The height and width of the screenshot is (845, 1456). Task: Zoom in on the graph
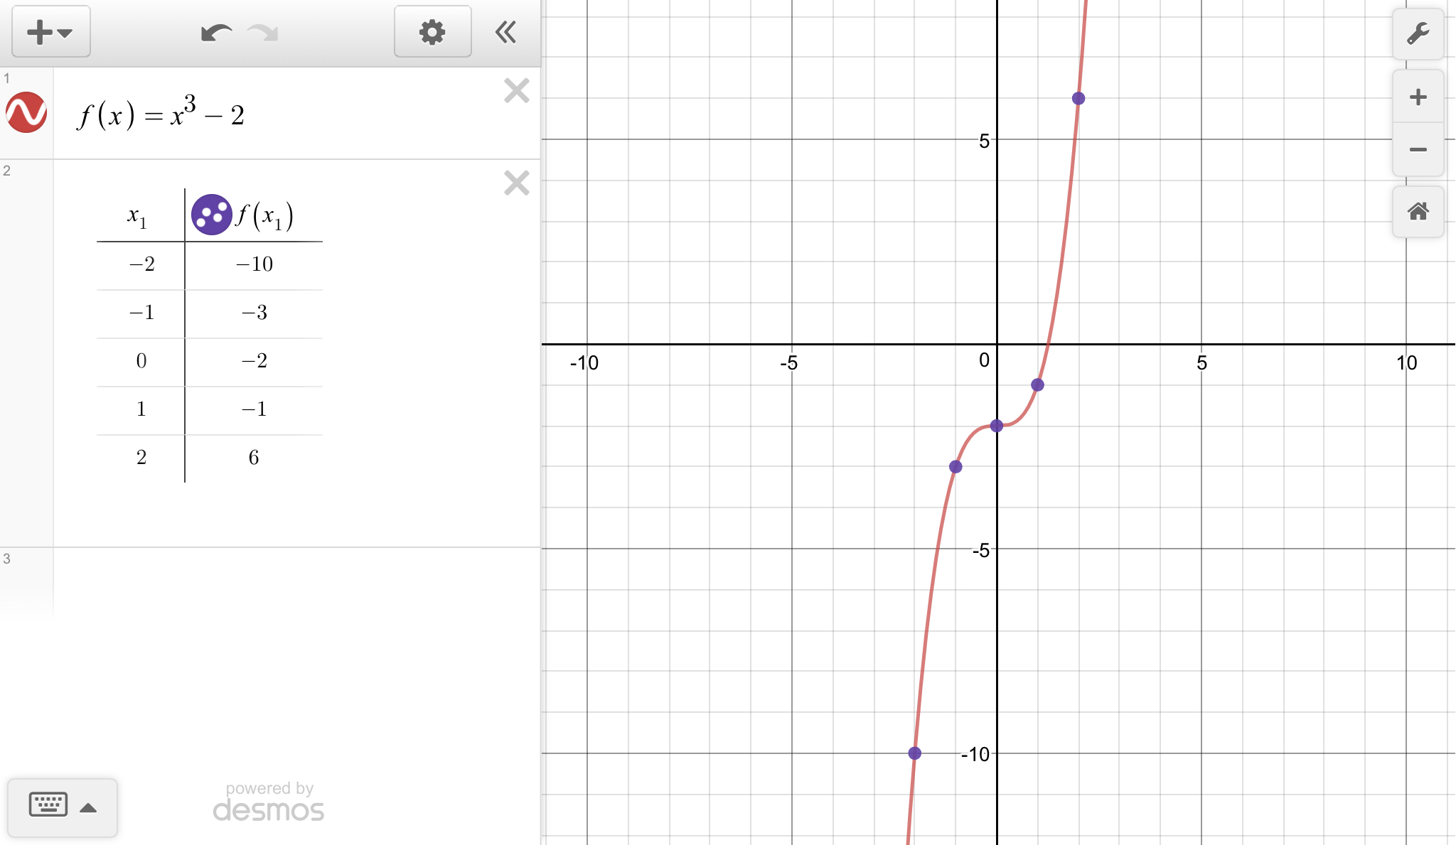pos(1418,97)
